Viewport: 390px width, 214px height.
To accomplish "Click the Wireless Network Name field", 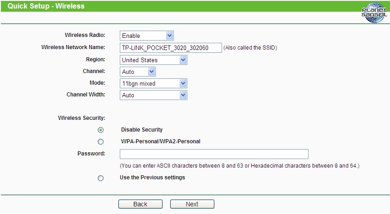I will pyautogui.click(x=171, y=48).
